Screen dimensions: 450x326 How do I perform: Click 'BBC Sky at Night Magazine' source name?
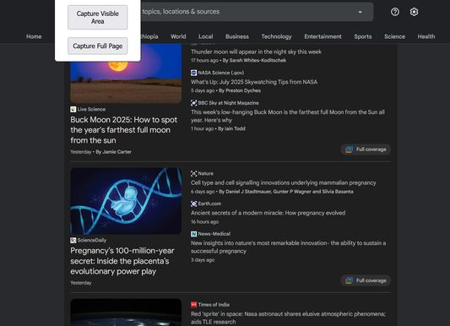tap(228, 103)
